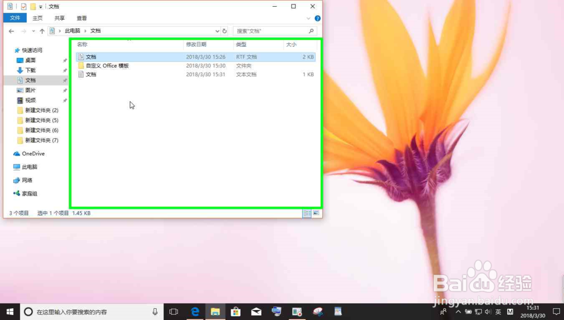
Task: Open the 主页 ribbon tab
Action: 37,18
